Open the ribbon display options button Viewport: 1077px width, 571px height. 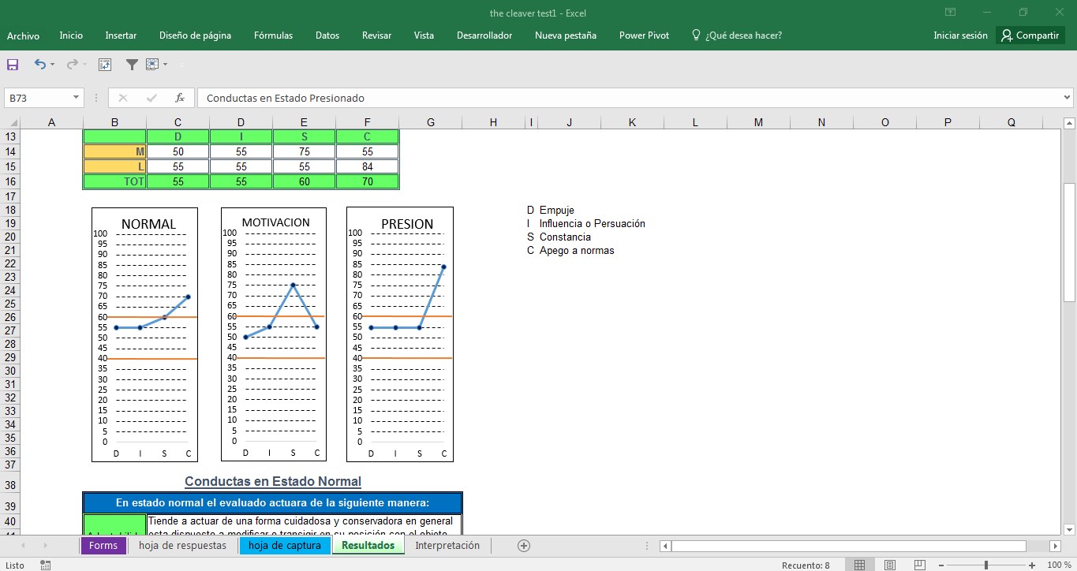[951, 13]
